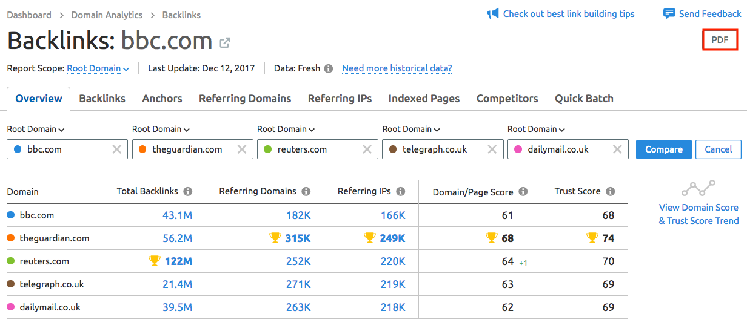Click the megaphone icon for link building tips

493,13
